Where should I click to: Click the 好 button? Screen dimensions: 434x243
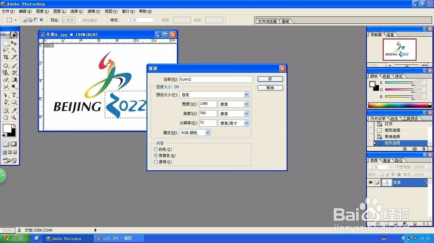pyautogui.click(x=270, y=79)
